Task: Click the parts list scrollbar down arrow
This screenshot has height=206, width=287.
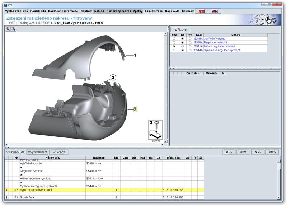Action: pyautogui.click(x=279, y=198)
